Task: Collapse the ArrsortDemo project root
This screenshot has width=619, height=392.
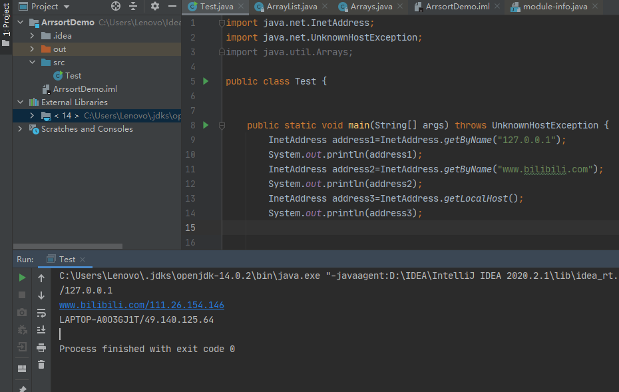Action: [x=21, y=23]
